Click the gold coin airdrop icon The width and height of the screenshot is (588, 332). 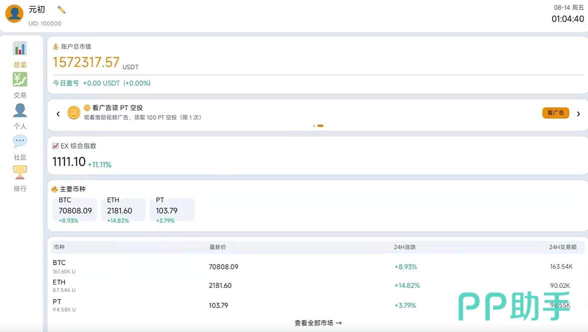coord(74,113)
